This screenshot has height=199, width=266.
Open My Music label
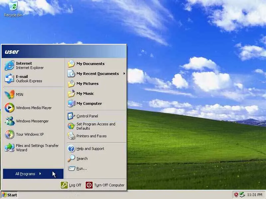85,94
